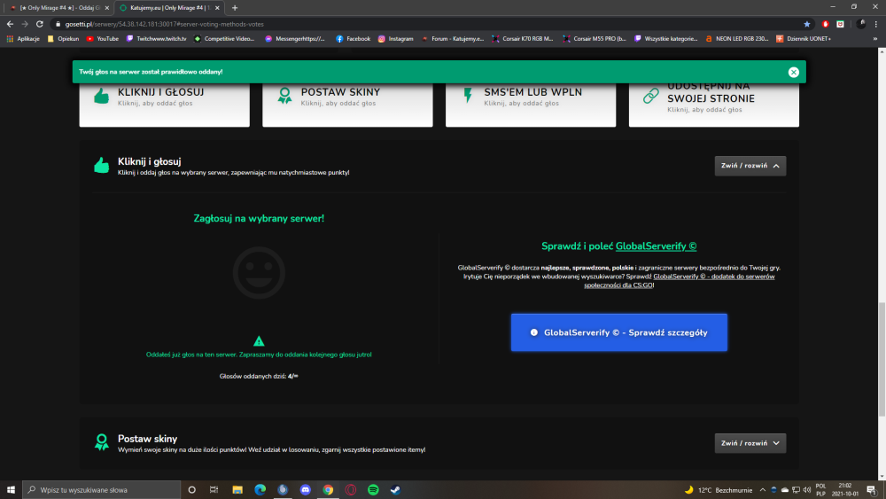Click the lightning bolt icon on SMS'em lub WPLN card
The height and width of the screenshot is (499, 886).
pos(468,96)
